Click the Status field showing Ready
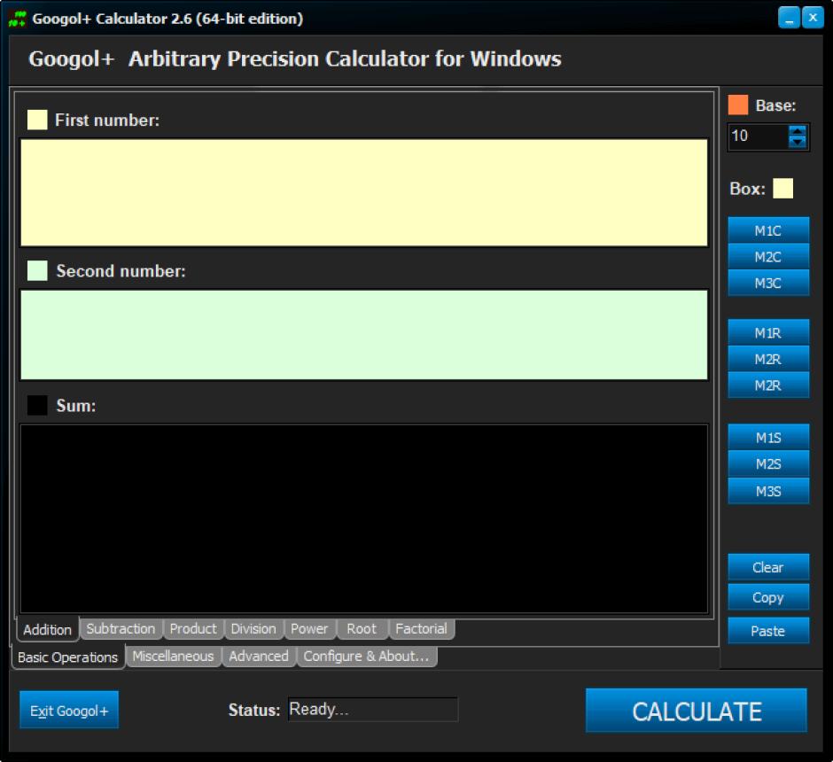This screenshot has width=833, height=762. tap(372, 710)
